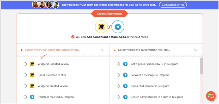219x104 pixels.
Task: Open search in the trigger selection panel
Action: tap(102, 50)
